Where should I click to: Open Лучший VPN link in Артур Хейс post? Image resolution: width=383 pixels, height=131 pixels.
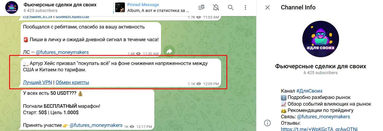(x=38, y=82)
